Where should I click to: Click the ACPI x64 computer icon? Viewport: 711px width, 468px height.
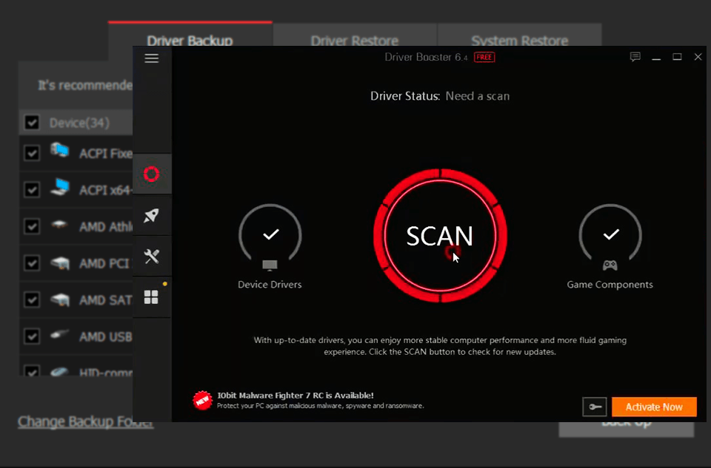coord(60,187)
